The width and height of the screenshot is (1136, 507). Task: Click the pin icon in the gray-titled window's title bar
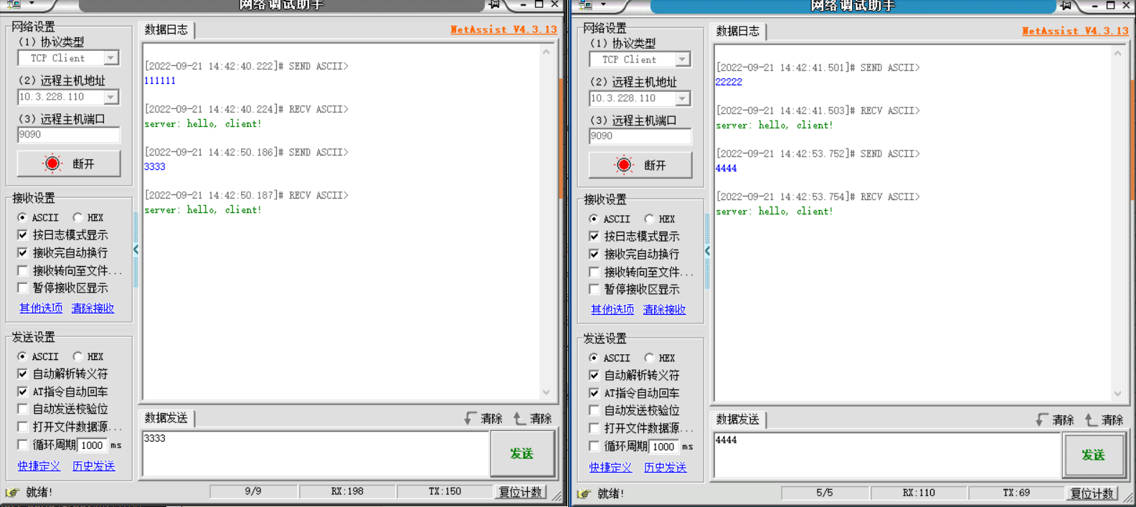coord(494,4)
